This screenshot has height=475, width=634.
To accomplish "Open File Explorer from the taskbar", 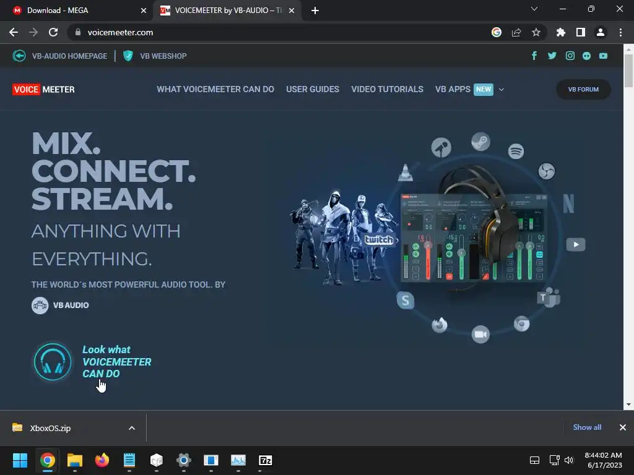I will [75, 460].
